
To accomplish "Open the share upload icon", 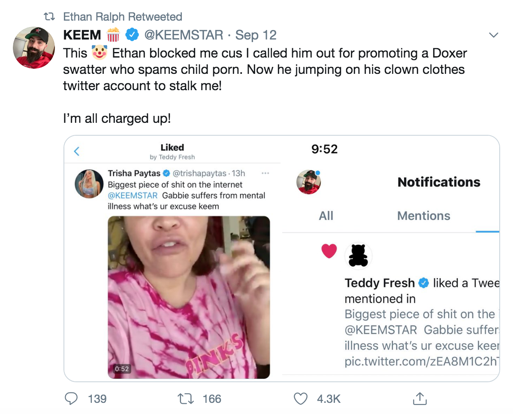I will coord(420,399).
